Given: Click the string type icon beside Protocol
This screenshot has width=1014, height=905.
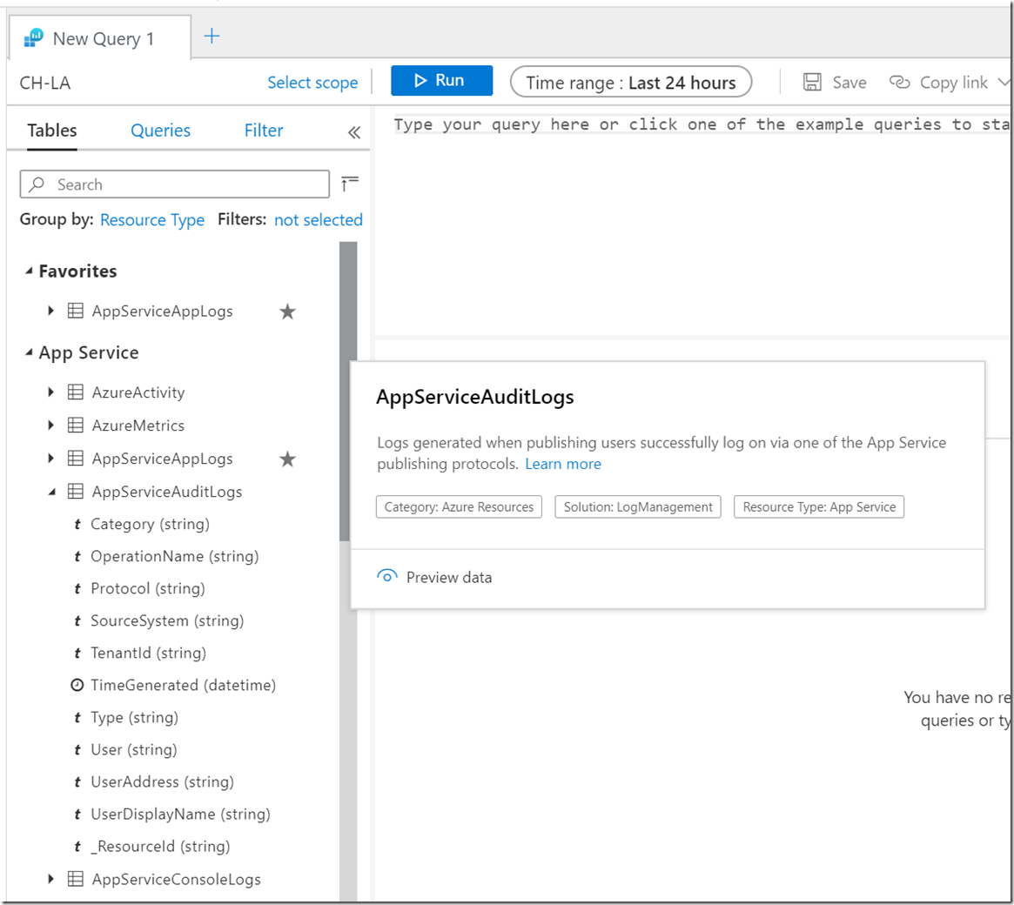Looking at the screenshot, I should (x=77, y=589).
